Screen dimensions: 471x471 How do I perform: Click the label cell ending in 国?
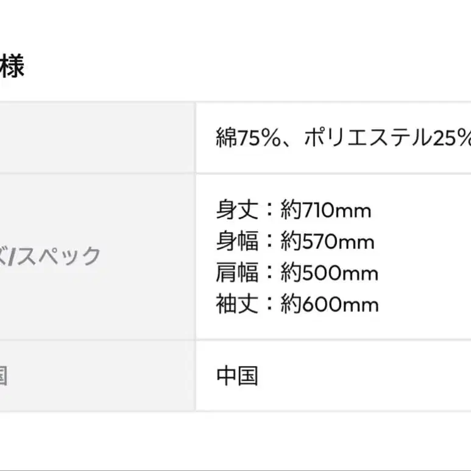(97, 376)
